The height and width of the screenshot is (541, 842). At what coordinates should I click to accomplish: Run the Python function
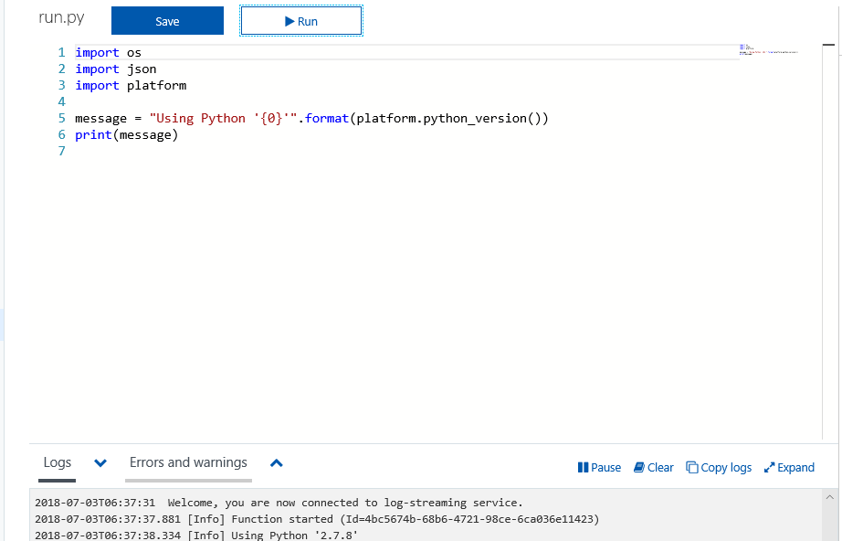[x=300, y=21]
